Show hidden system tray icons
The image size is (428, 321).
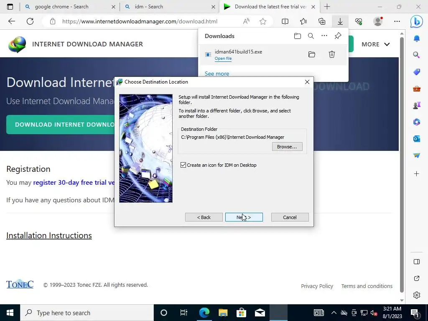click(x=334, y=313)
